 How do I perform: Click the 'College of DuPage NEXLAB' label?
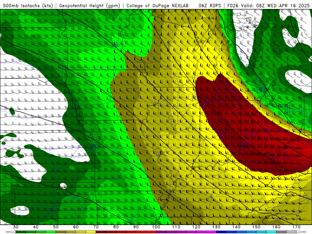[x=158, y=5]
